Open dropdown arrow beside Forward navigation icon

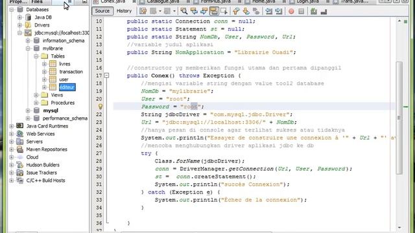point(174,11)
